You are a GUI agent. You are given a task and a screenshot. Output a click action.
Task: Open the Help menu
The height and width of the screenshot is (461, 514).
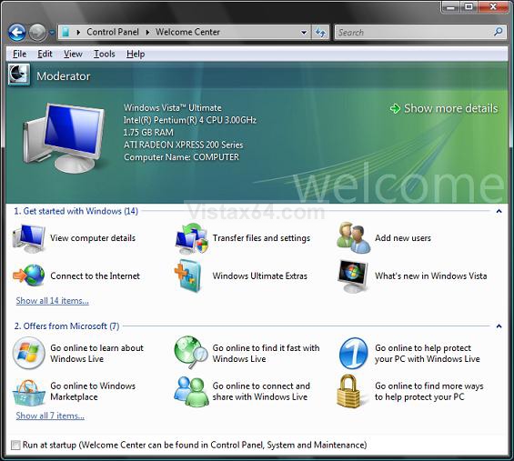tap(136, 54)
